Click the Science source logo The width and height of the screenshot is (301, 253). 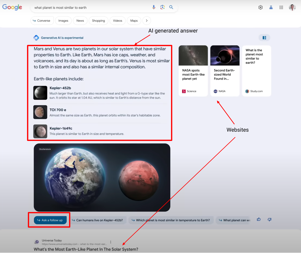tap(184, 91)
